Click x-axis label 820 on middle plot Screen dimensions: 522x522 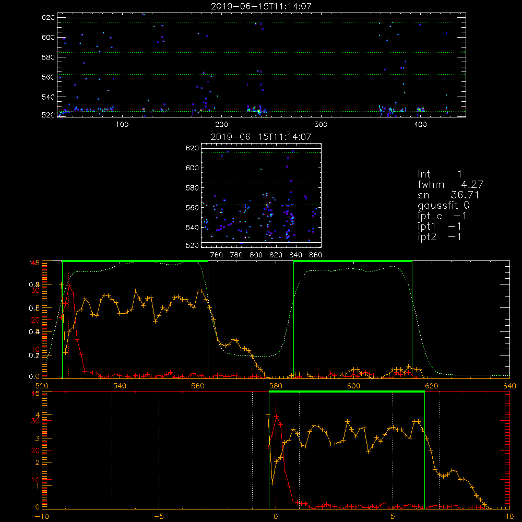[x=276, y=255]
